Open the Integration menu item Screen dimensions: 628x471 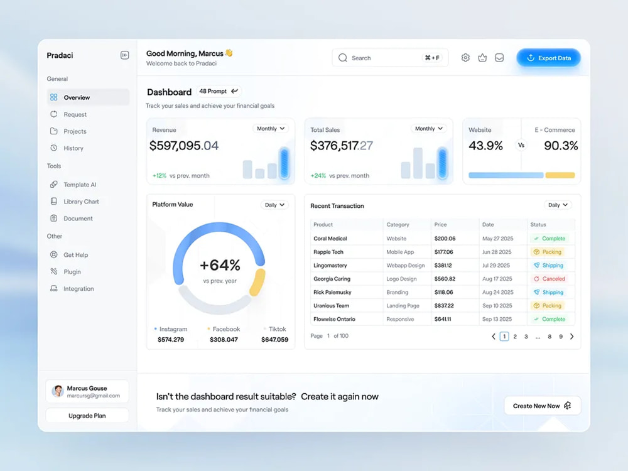pyautogui.click(x=88, y=288)
